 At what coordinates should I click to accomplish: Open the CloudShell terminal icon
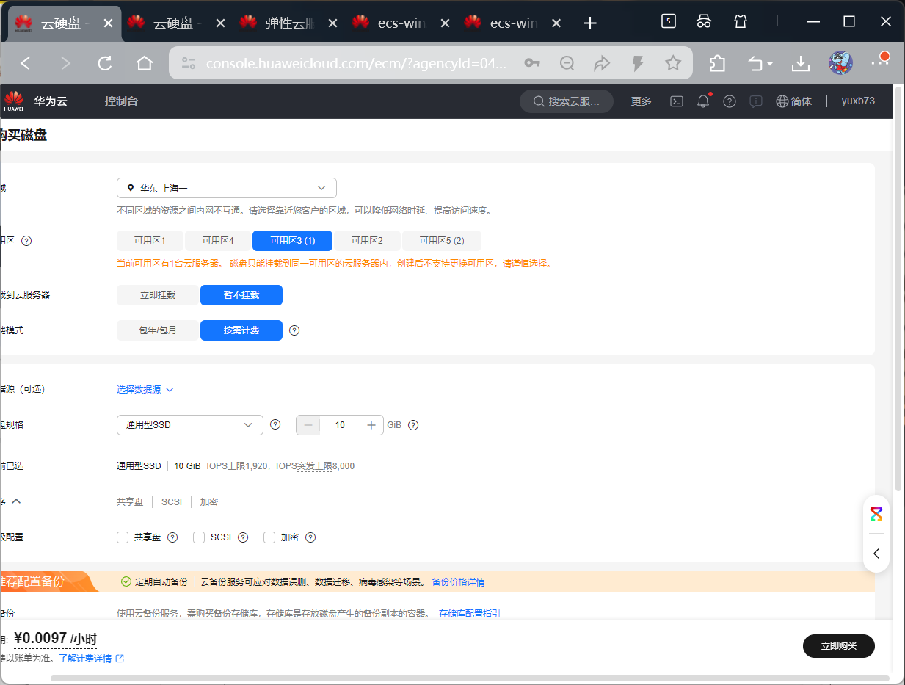[677, 101]
